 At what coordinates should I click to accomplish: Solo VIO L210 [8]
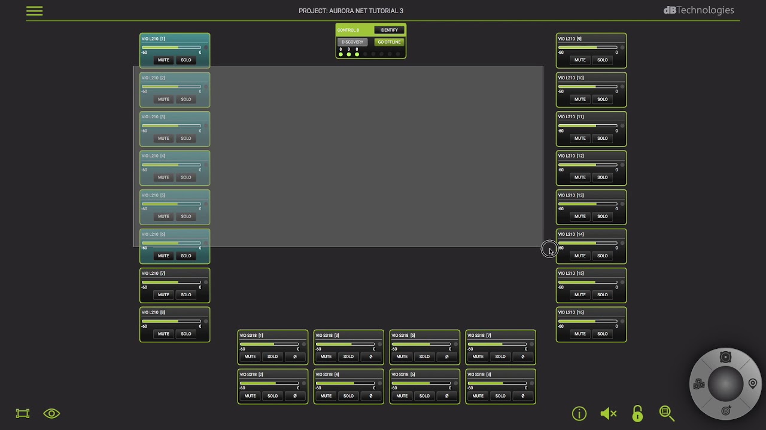click(186, 334)
